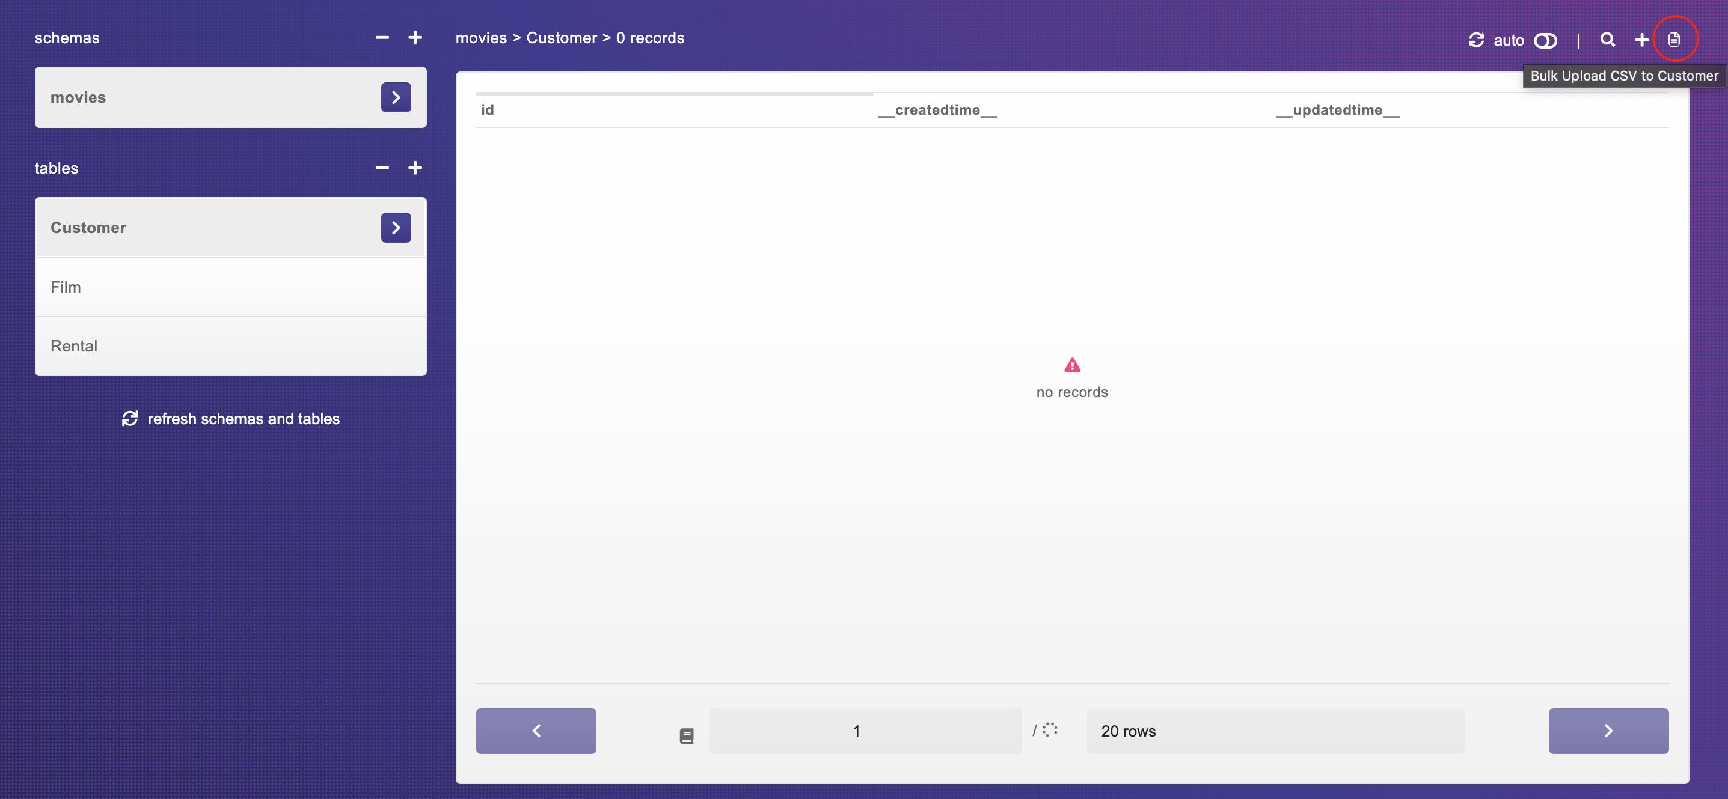Click the minus icon to remove schema
1728x799 pixels.
point(382,37)
